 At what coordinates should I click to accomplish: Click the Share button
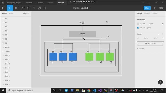[x=147, y=8]
